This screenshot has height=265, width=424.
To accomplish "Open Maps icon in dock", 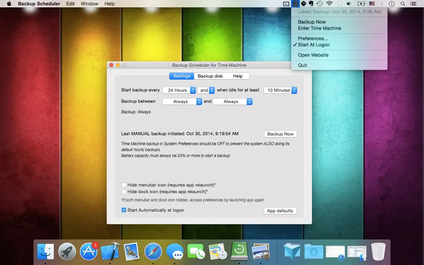I will coord(218,252).
